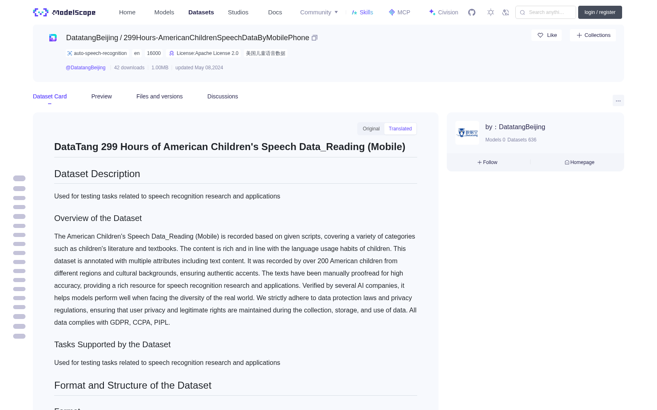Click the DataTang 299 Hours main title

point(230,147)
